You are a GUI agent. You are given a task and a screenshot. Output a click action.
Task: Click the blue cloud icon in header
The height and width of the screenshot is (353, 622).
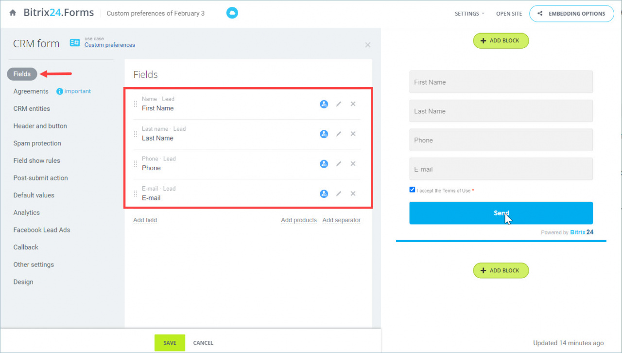232,13
